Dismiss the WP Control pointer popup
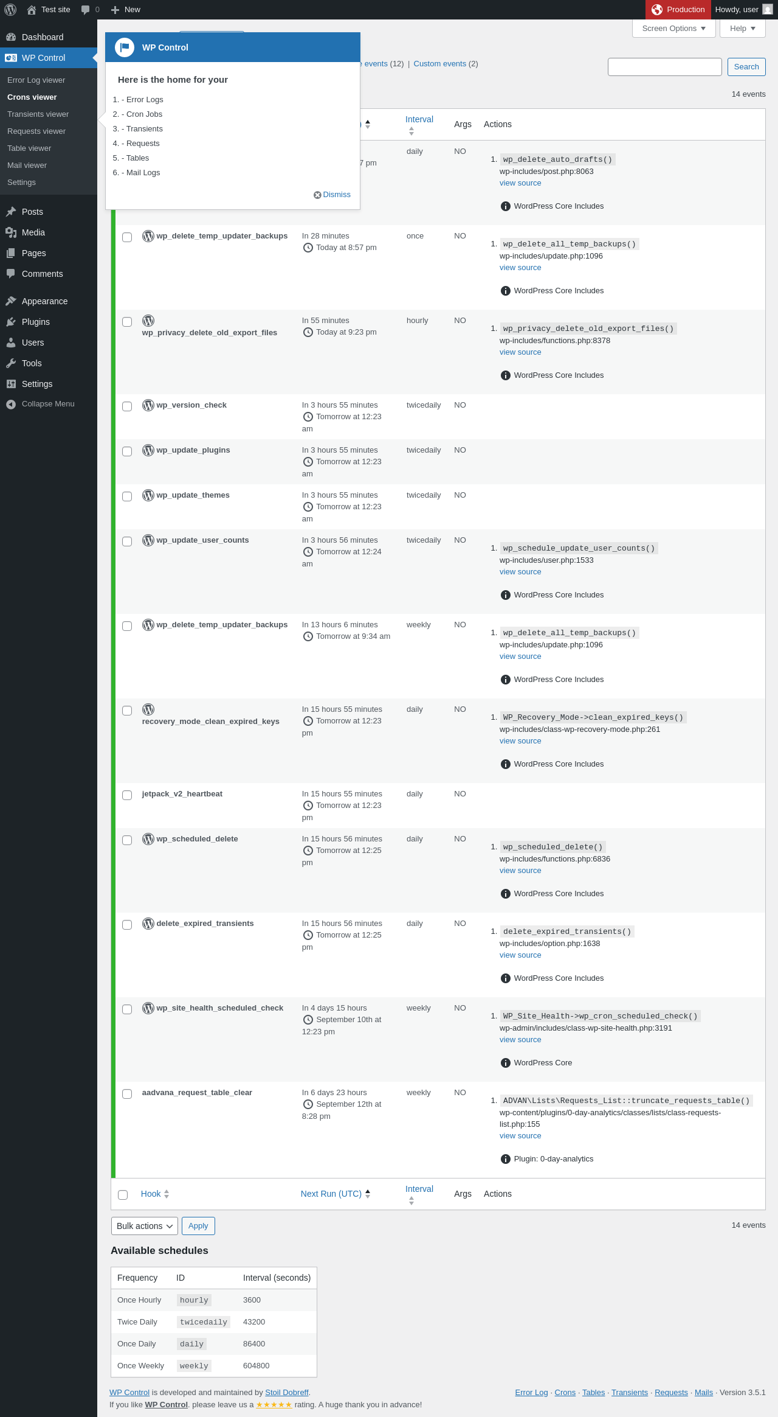The image size is (778, 1417). click(x=332, y=195)
